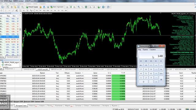Click the gold MetaEditor diamond icon
This screenshot has width=196, height=110.
[x=41, y=7]
